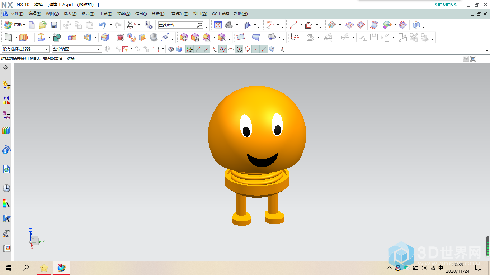The image size is (490, 275).
Task: Click the gray sphere icon
Action: (x=154, y=37)
